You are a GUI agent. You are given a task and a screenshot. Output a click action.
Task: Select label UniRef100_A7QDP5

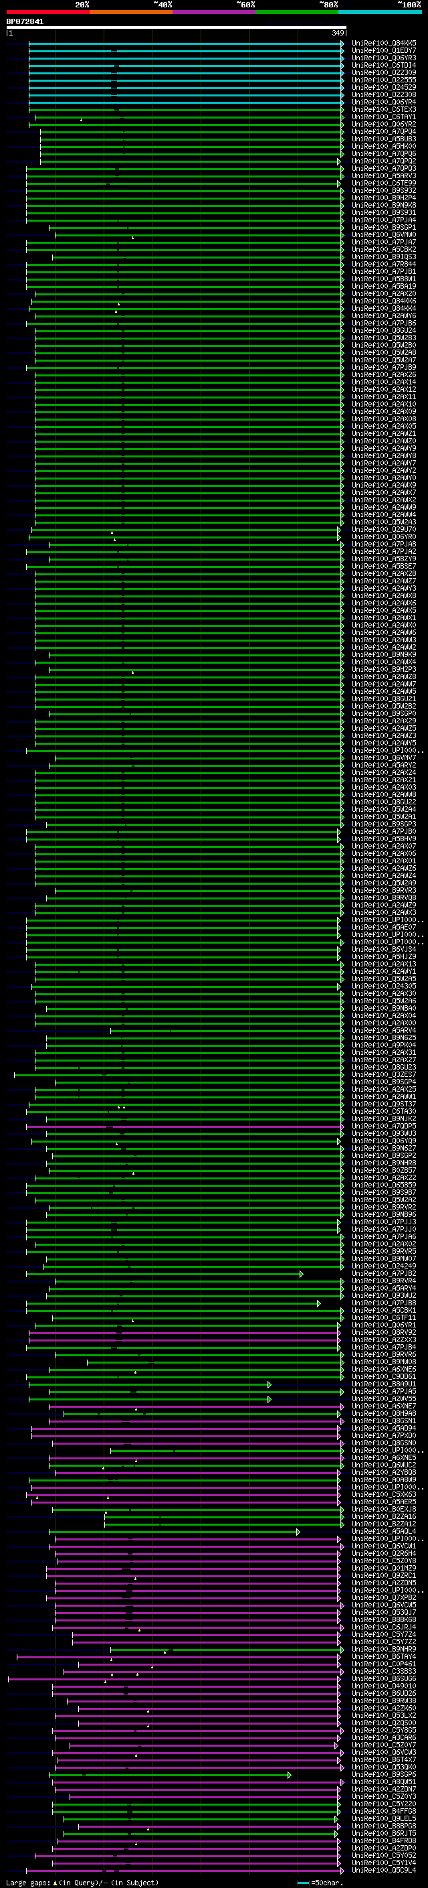[x=383, y=1126]
